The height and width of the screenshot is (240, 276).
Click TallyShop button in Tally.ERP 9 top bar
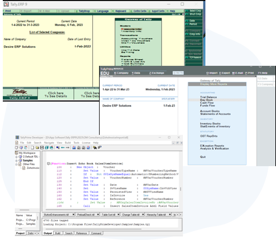tap(84, 11)
